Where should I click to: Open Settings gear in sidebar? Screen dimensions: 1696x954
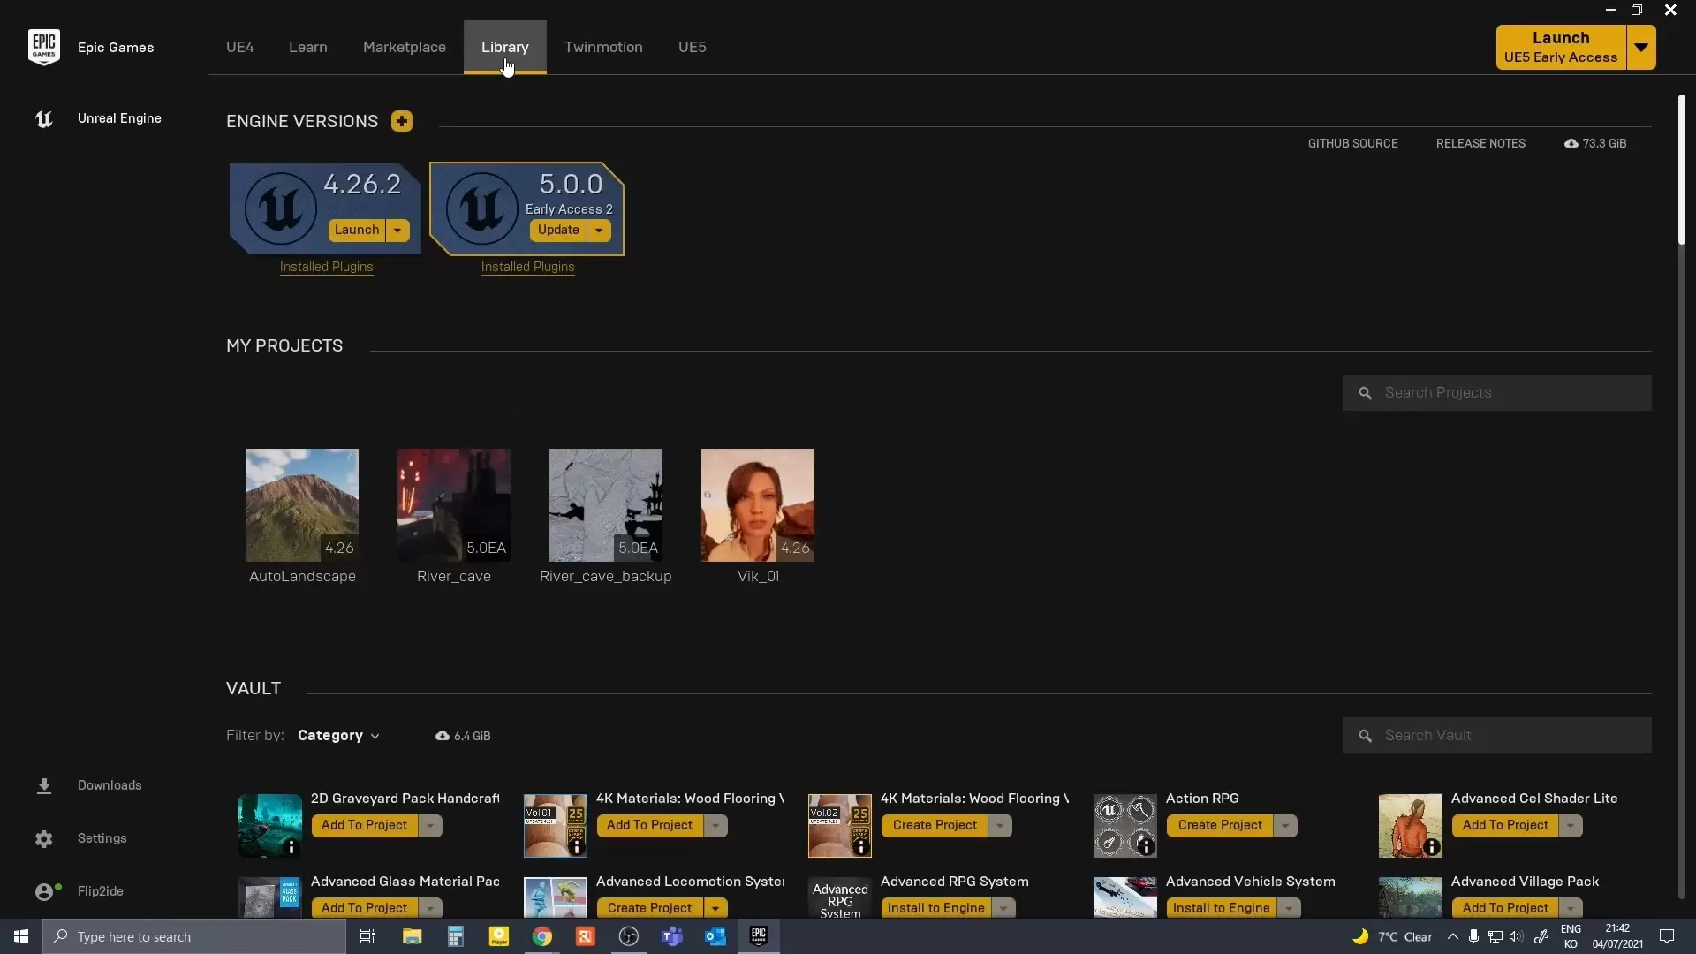coord(44,838)
